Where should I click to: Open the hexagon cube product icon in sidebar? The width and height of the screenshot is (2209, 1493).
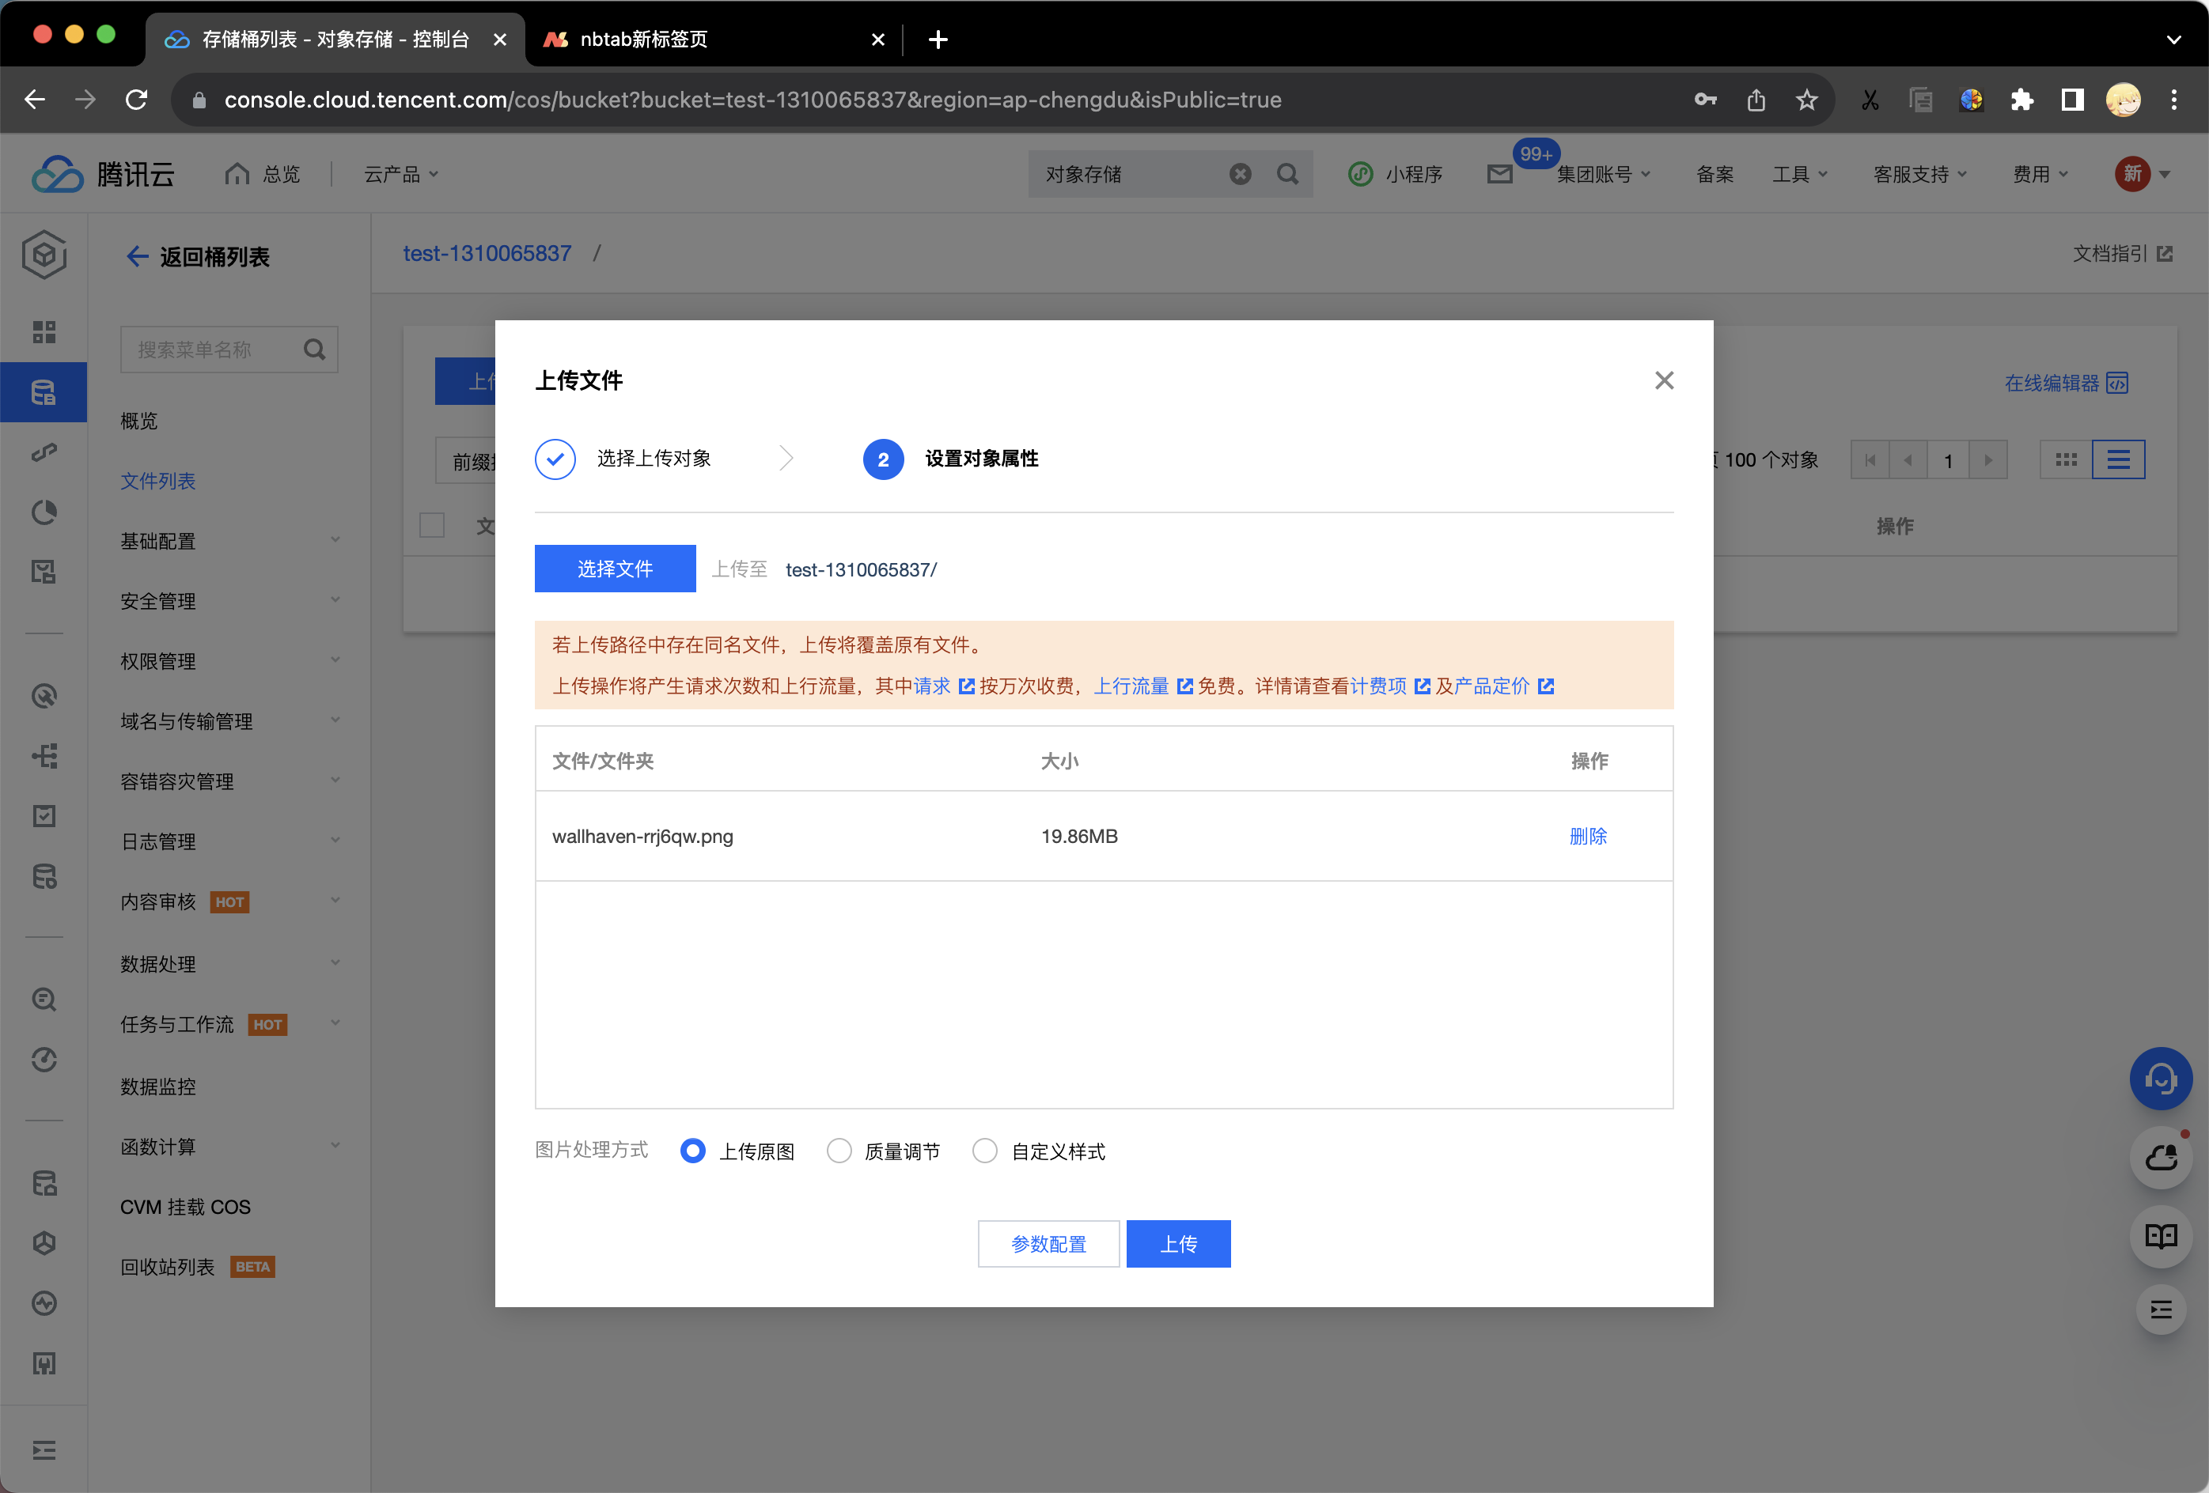point(44,254)
